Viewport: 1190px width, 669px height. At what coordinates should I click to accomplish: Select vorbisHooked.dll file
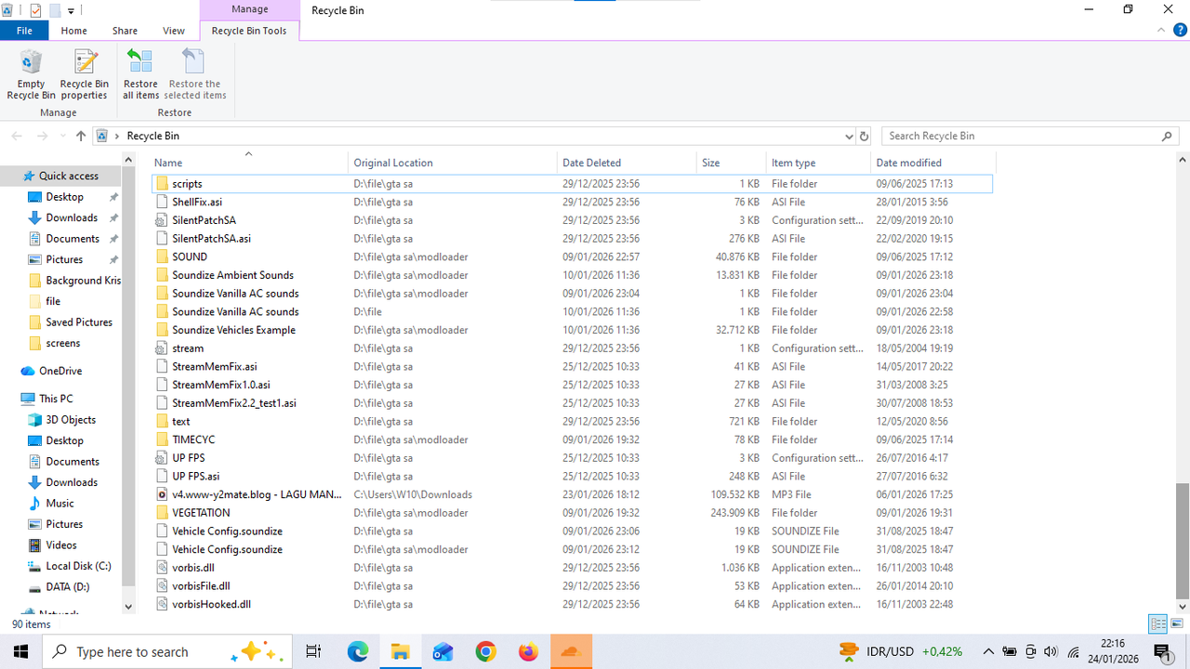[x=211, y=604]
